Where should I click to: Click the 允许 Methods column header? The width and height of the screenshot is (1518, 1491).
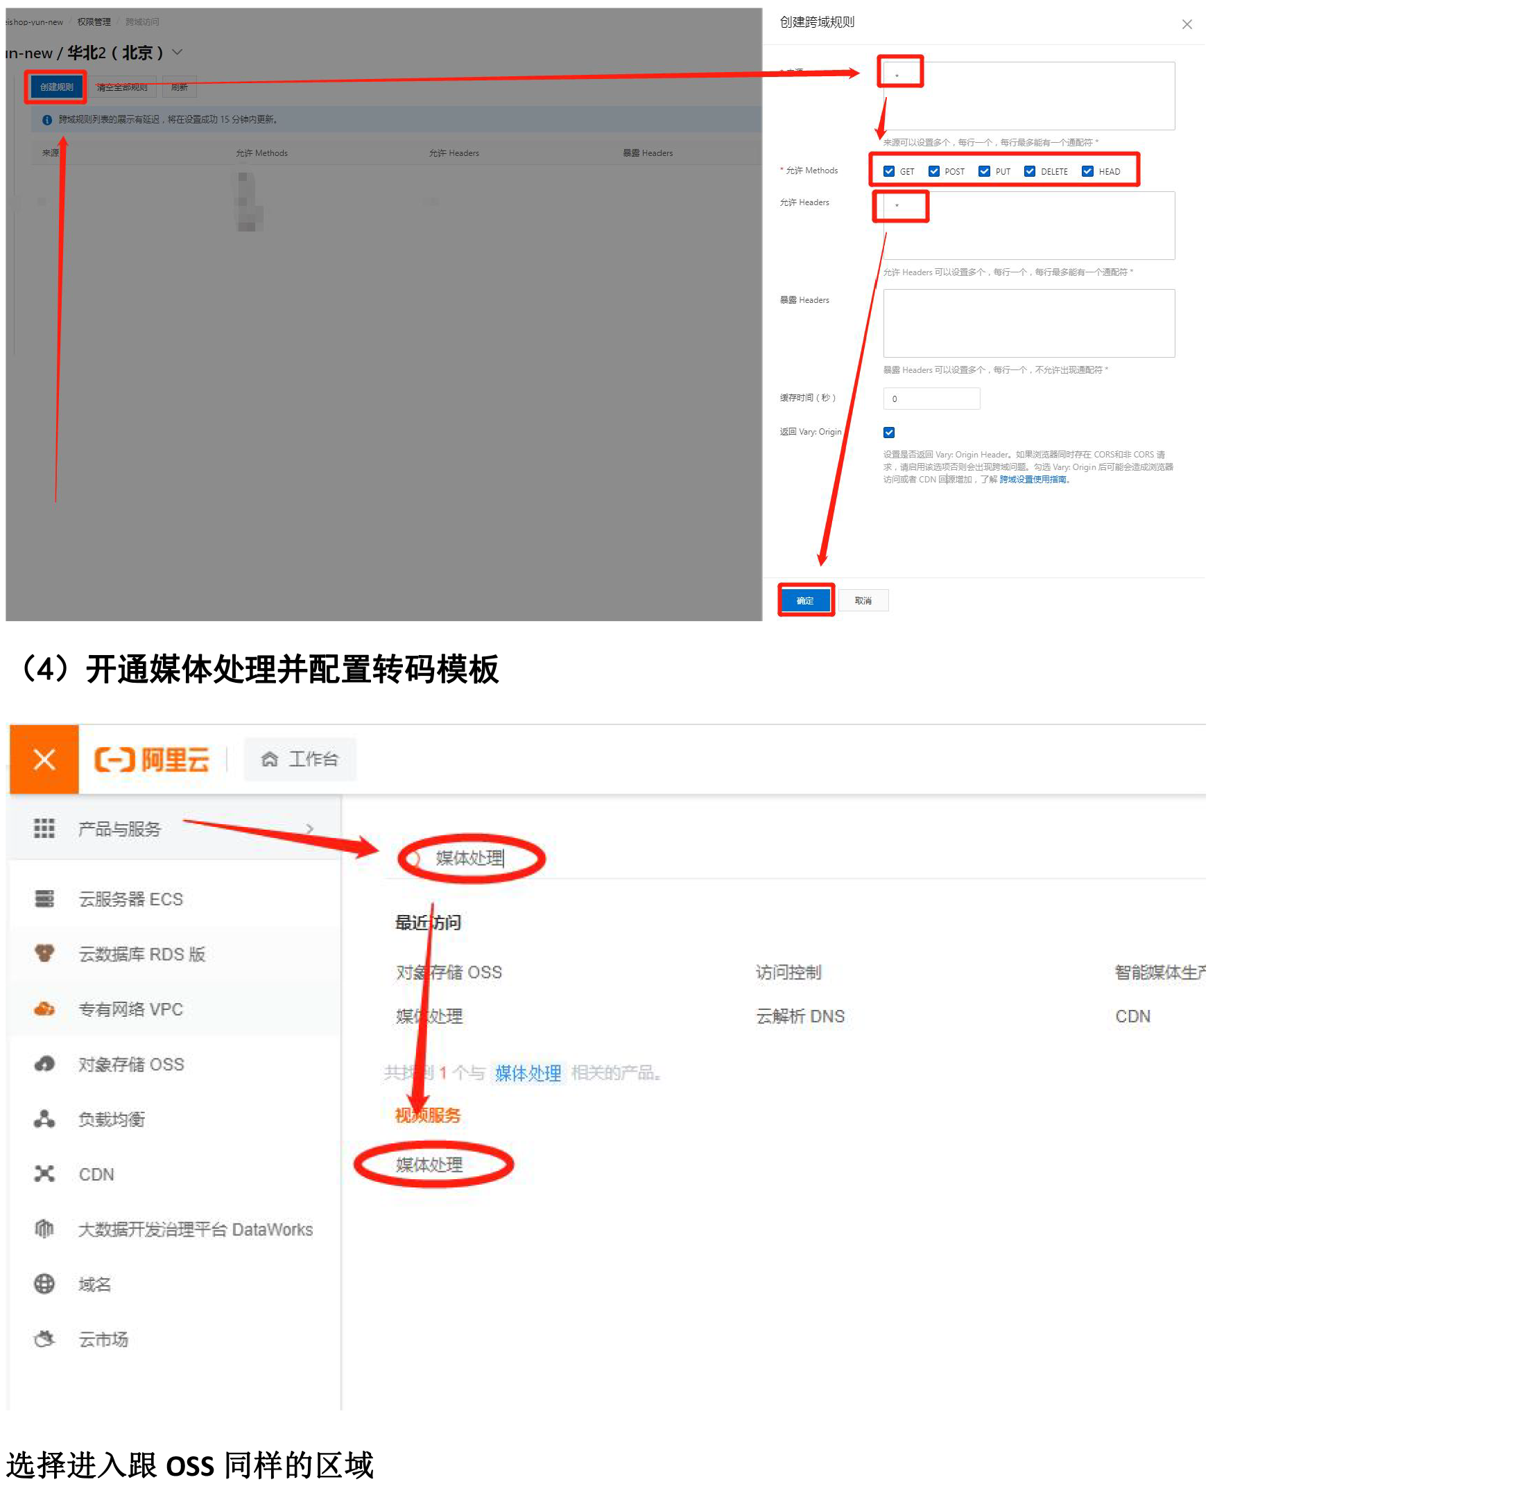click(x=261, y=152)
